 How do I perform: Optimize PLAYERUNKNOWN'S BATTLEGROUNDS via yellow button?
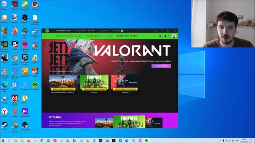click(63, 89)
